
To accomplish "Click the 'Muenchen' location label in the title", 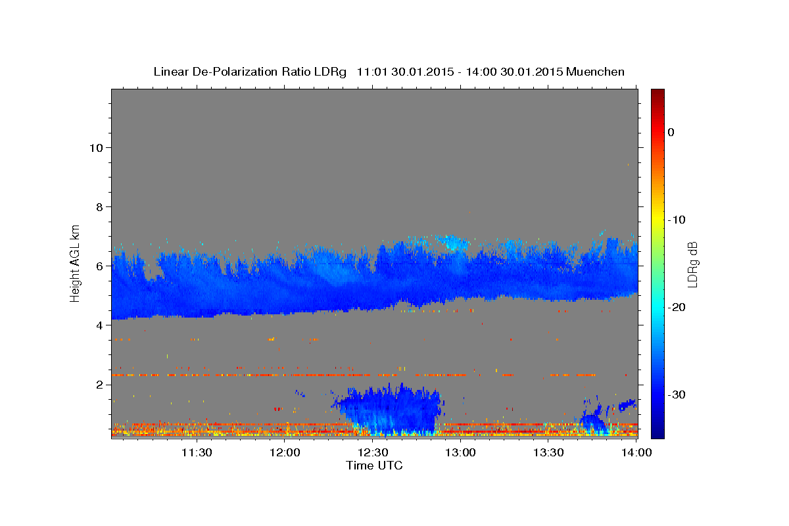I will tap(596, 72).
